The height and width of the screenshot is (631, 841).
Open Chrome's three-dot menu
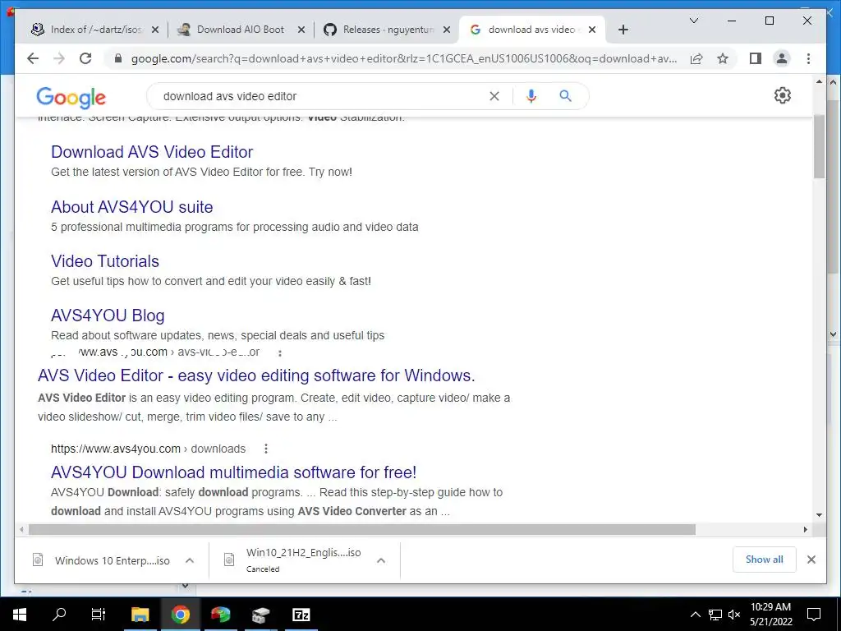pos(808,58)
